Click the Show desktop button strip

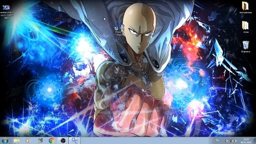[x=254, y=140]
